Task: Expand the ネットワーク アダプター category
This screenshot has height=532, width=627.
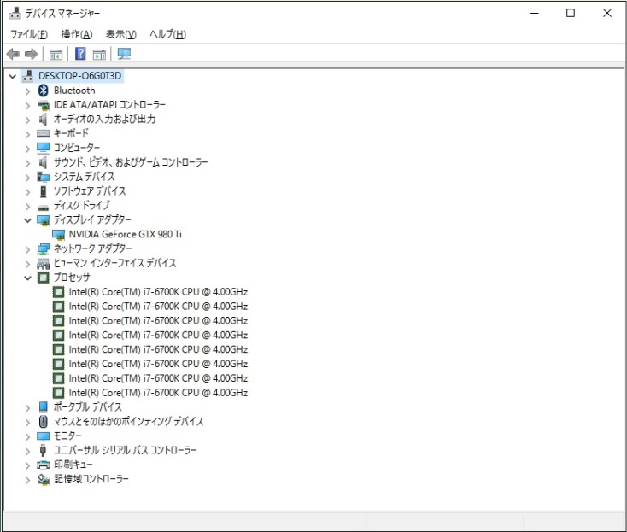Action: [x=27, y=248]
